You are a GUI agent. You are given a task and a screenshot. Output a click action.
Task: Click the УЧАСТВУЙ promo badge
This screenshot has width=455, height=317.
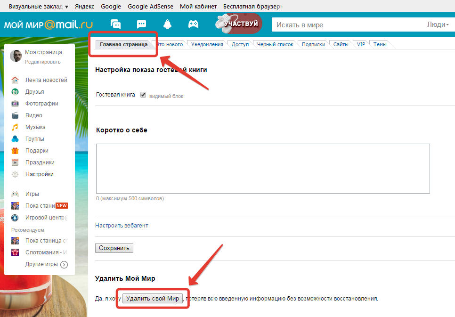[238, 24]
